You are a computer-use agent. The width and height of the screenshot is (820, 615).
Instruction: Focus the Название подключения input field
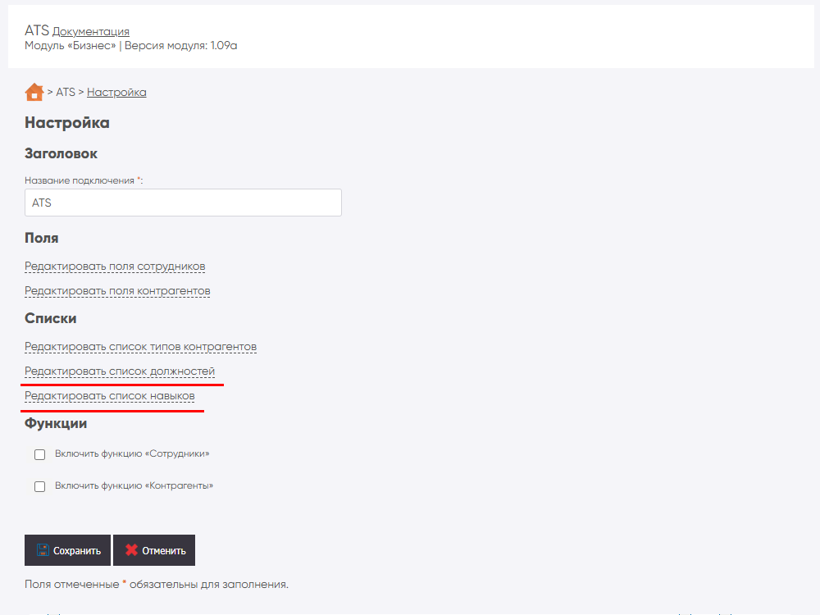pyautogui.click(x=183, y=203)
